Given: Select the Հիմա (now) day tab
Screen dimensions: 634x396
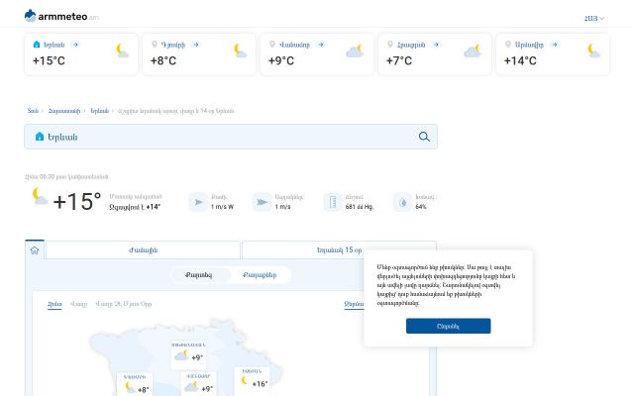Looking at the screenshot, I should pyautogui.click(x=54, y=304).
